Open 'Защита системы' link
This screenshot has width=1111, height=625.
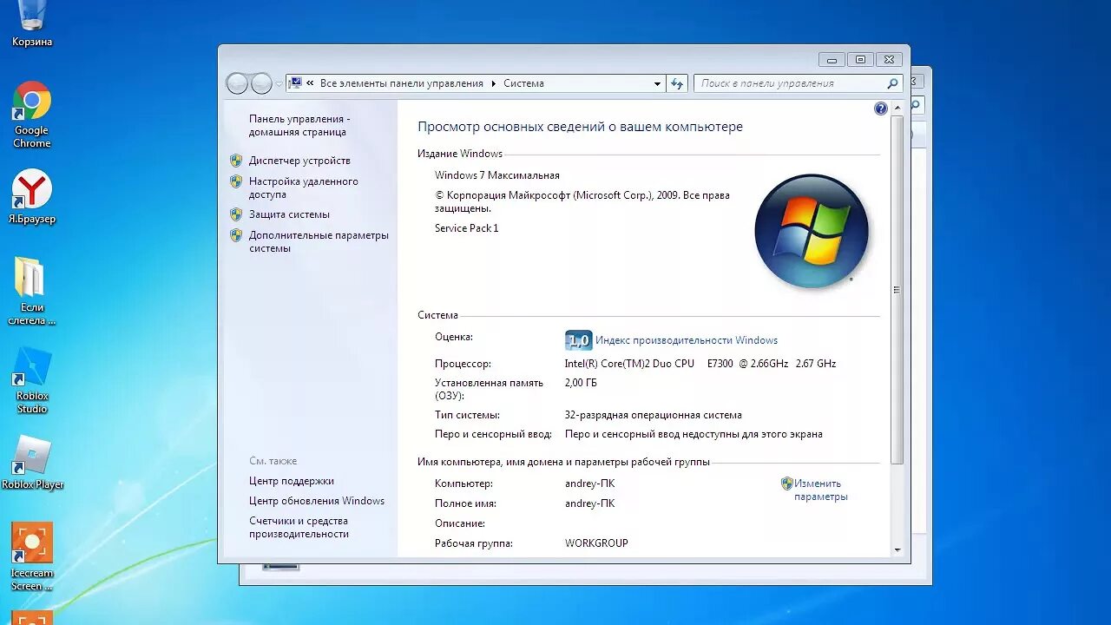pos(289,214)
